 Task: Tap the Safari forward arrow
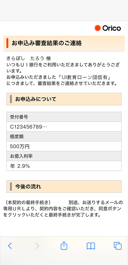pos(37,246)
